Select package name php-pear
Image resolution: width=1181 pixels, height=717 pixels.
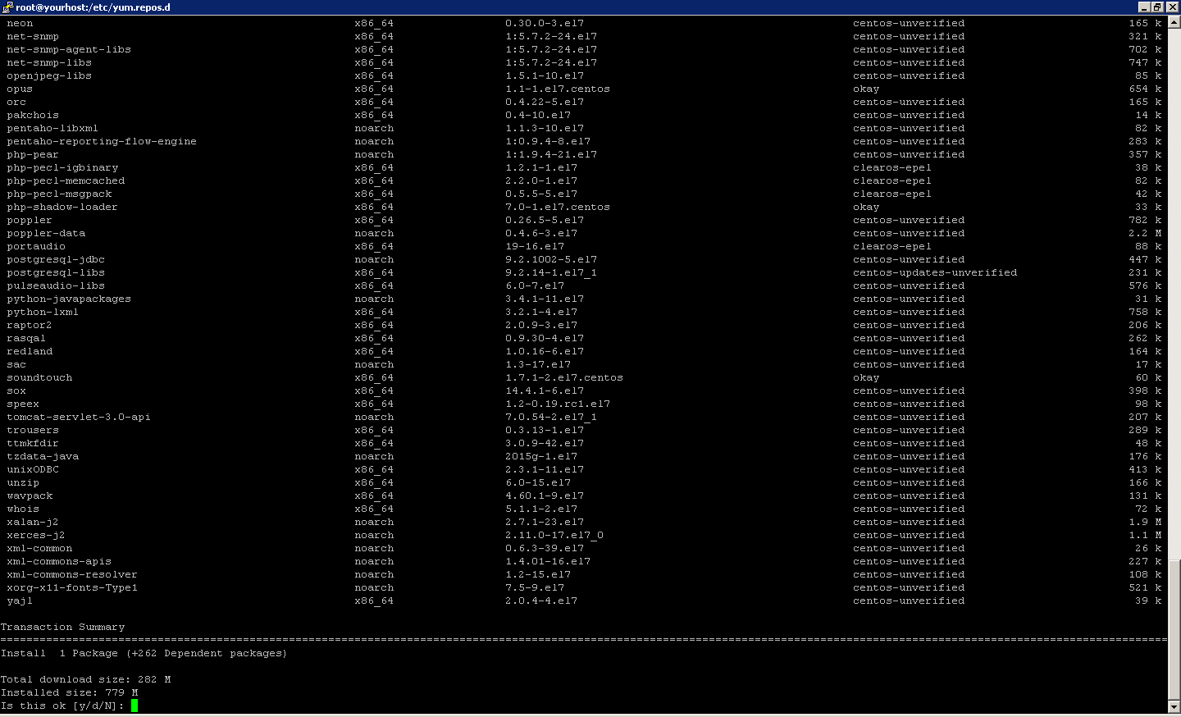(33, 154)
